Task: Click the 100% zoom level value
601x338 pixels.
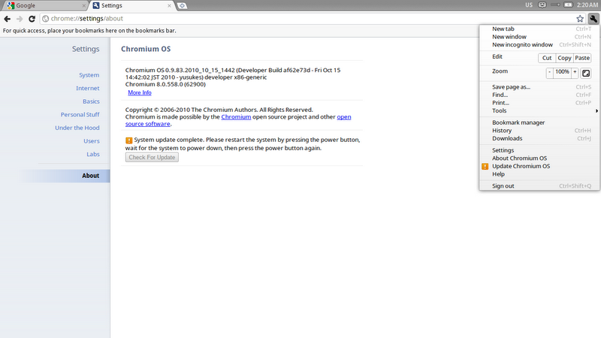Action: coord(562,73)
